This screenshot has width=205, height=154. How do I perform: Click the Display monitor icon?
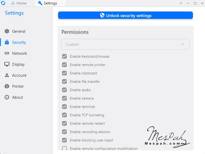[x=7, y=64]
